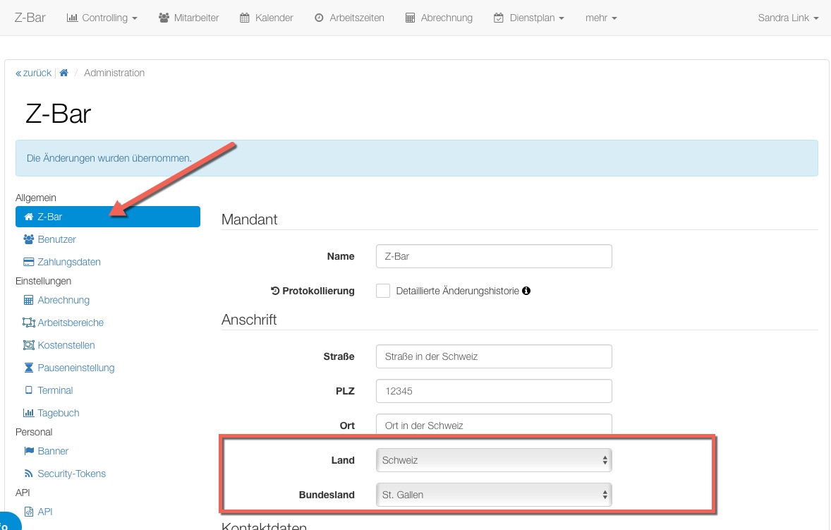Expand the Controlling menu
831x530 pixels.
pos(102,18)
